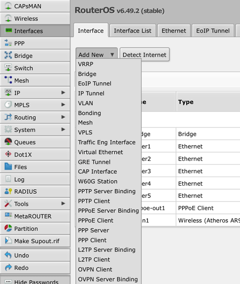Select PPP Client entry
Image resolution: width=240 pixels, height=284 pixels.
tap(108, 240)
